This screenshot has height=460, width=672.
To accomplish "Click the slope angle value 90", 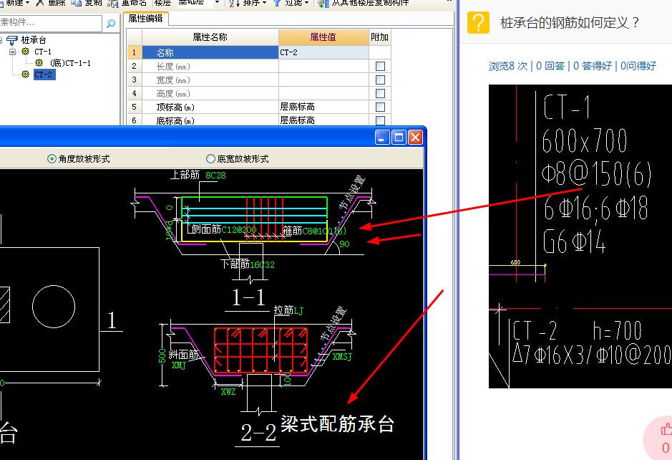I will tap(344, 244).
